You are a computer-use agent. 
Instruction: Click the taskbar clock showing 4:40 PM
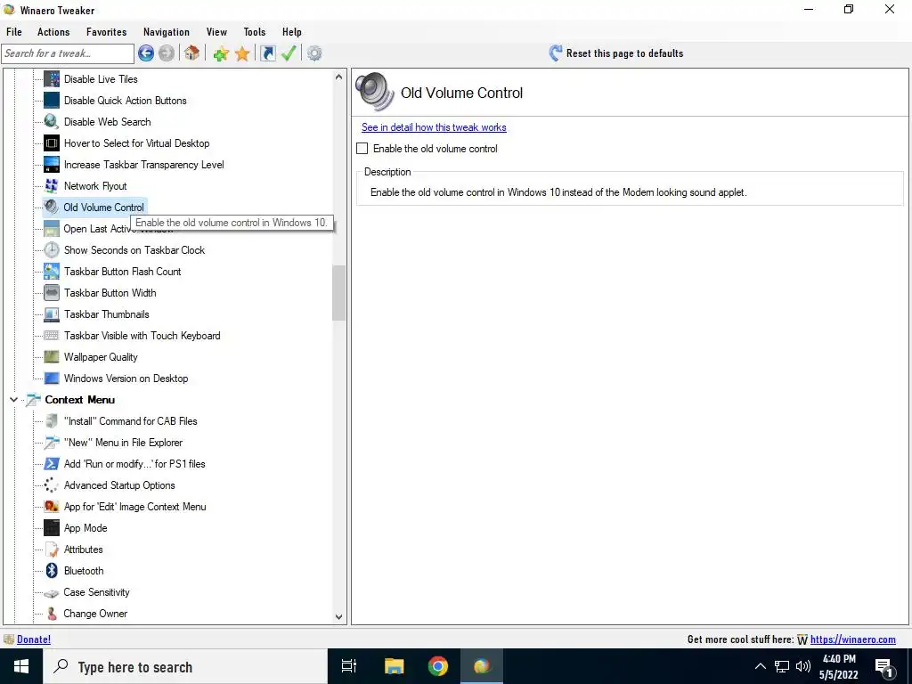839,666
